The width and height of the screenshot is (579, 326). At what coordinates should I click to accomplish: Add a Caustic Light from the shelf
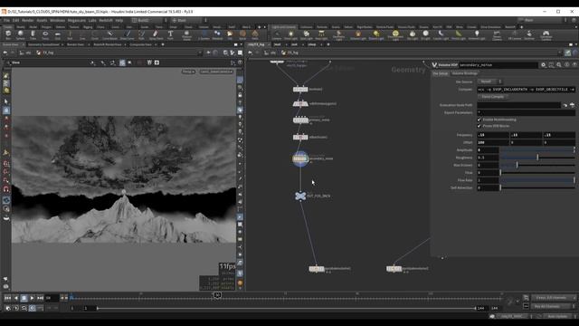pyautogui.click(x=441, y=34)
